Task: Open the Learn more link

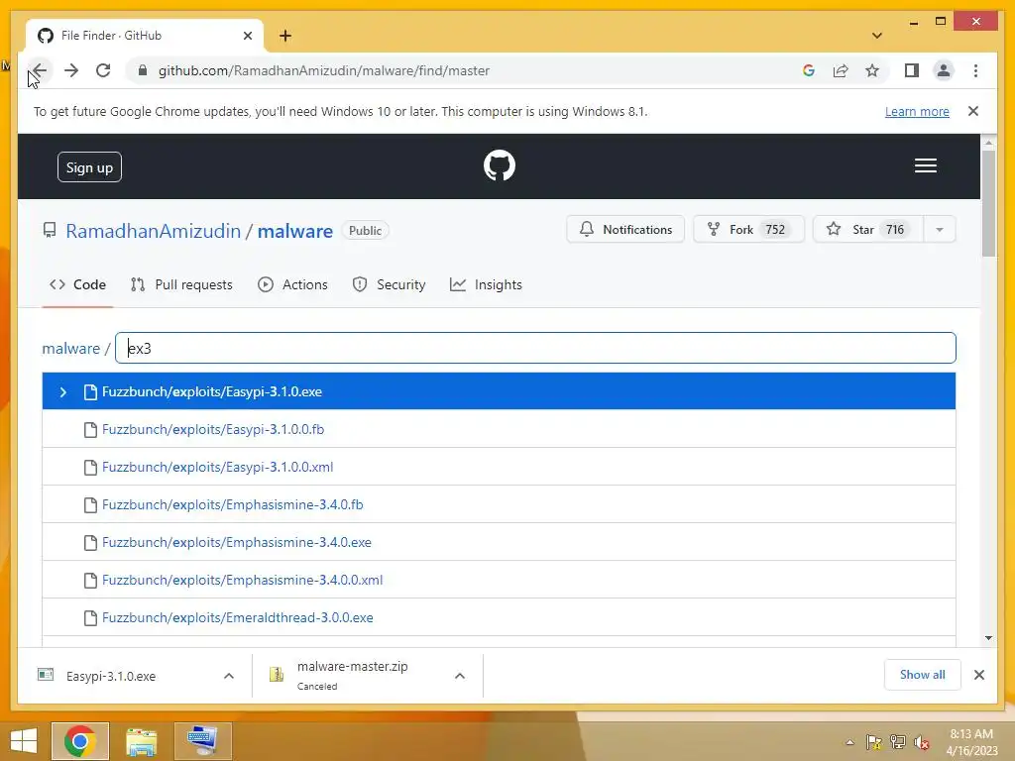Action: click(x=917, y=111)
